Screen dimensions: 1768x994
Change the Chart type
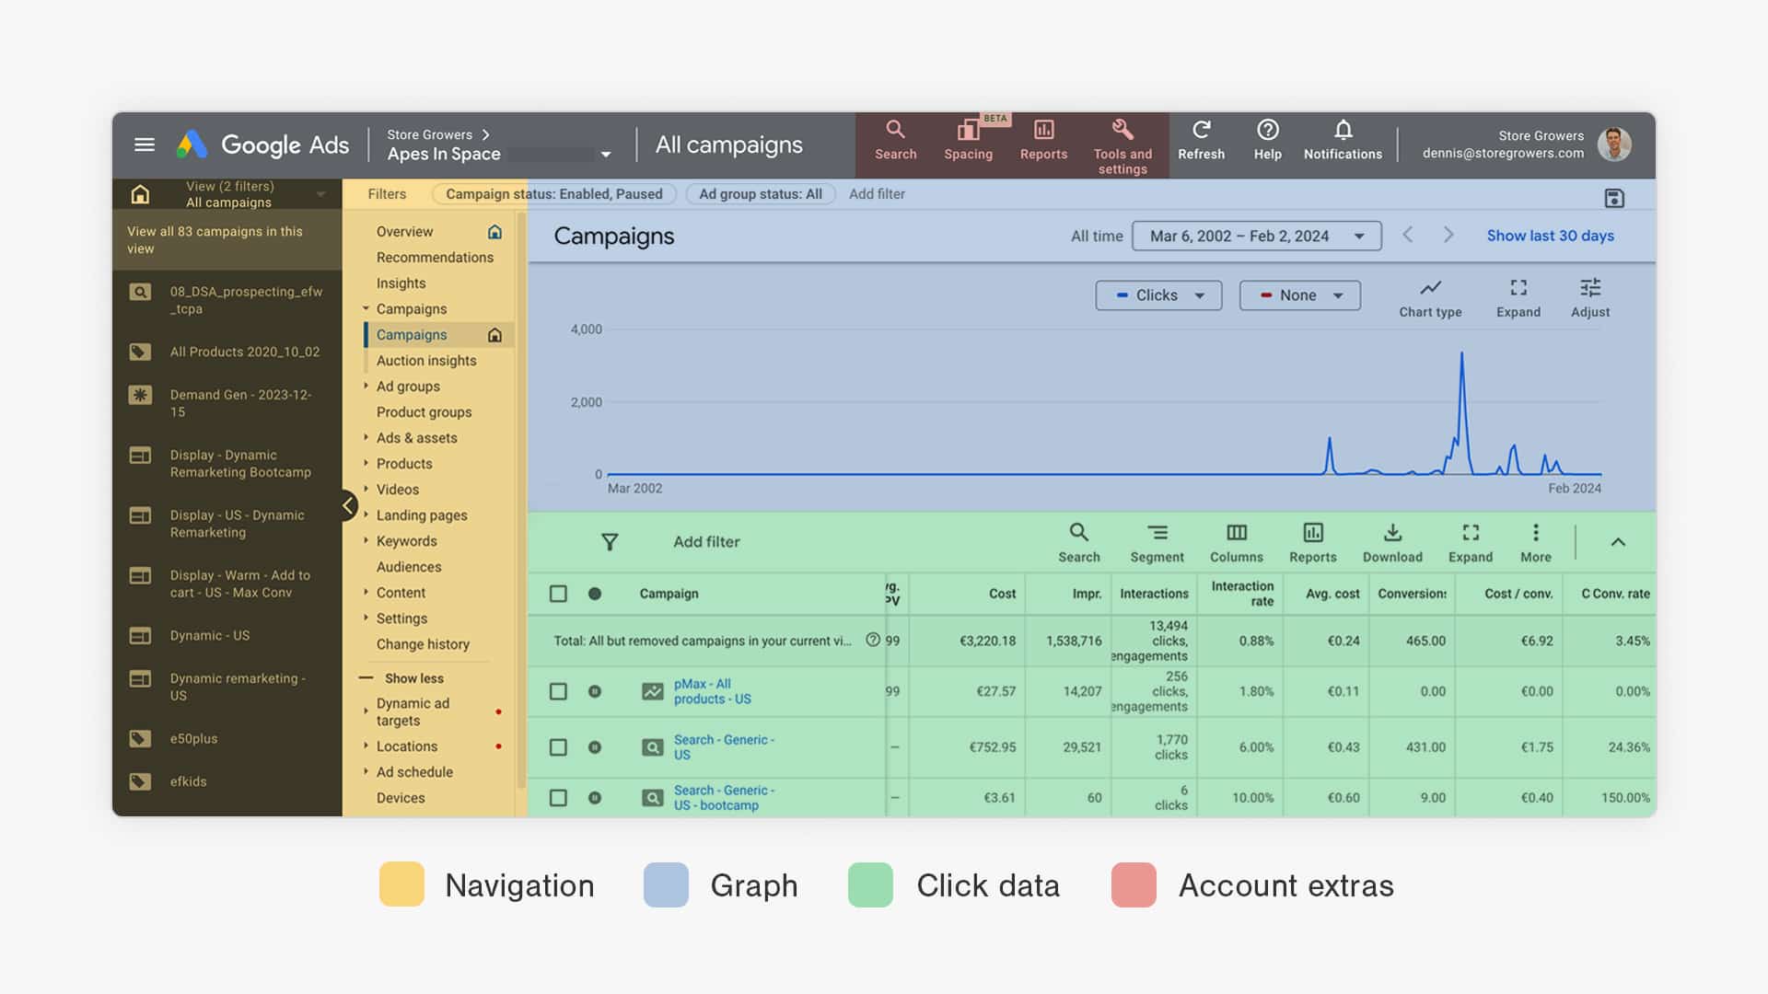[x=1430, y=298]
